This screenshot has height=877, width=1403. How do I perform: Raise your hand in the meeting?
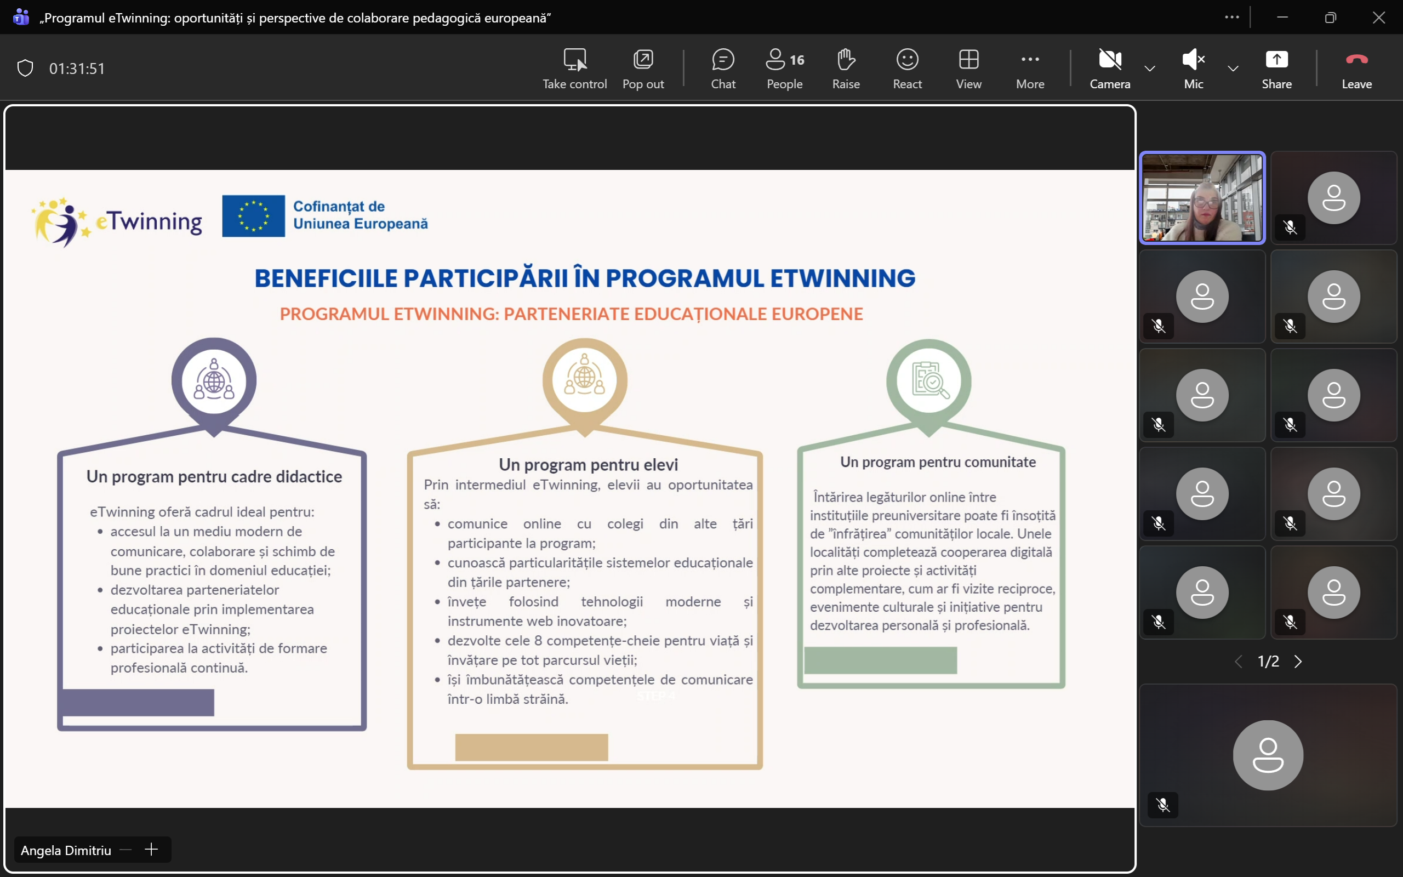pyautogui.click(x=846, y=69)
